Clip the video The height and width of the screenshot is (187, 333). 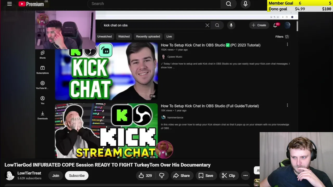pos(228,176)
